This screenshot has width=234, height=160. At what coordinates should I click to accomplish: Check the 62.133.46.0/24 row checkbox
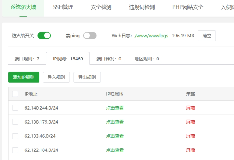(15, 136)
